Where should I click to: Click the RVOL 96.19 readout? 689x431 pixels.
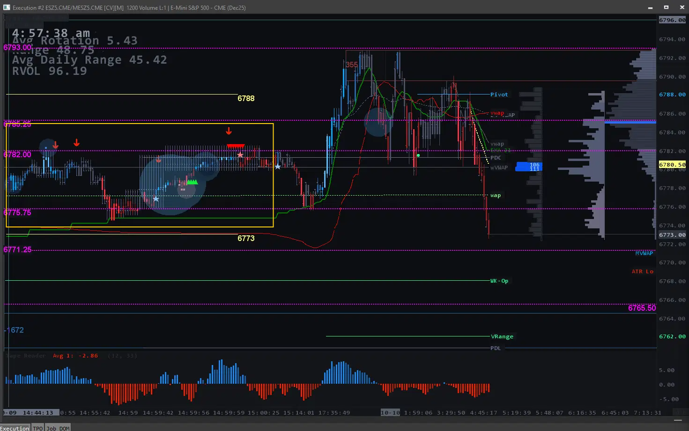click(49, 71)
